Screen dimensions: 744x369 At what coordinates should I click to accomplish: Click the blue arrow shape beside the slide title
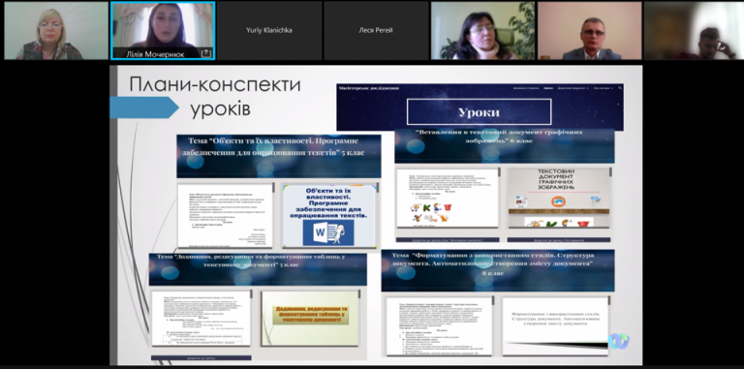click(144, 108)
